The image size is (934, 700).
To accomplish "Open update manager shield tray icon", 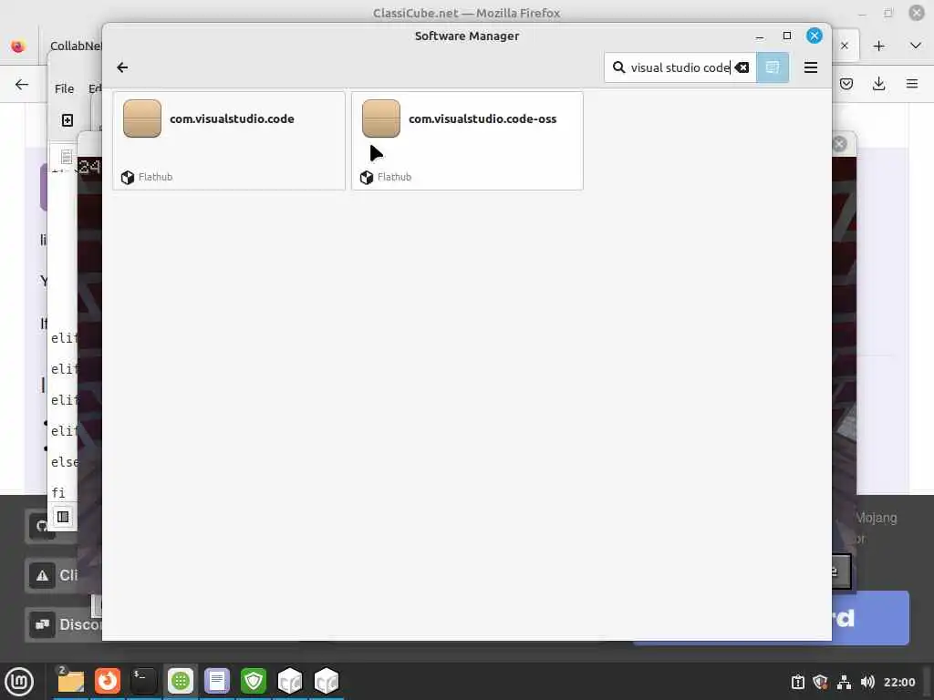I will (x=820, y=682).
